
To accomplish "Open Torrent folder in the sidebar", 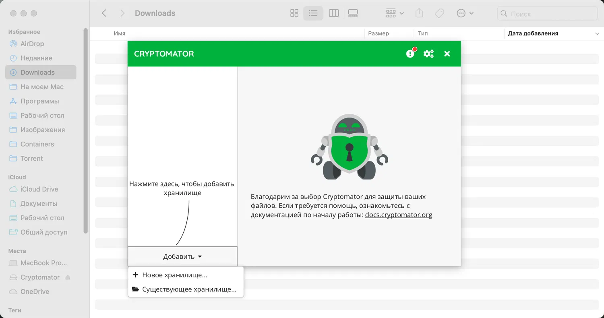I will click(x=41, y=159).
